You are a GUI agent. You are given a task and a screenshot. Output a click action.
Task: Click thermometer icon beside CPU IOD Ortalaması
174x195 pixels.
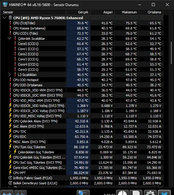click(10, 85)
